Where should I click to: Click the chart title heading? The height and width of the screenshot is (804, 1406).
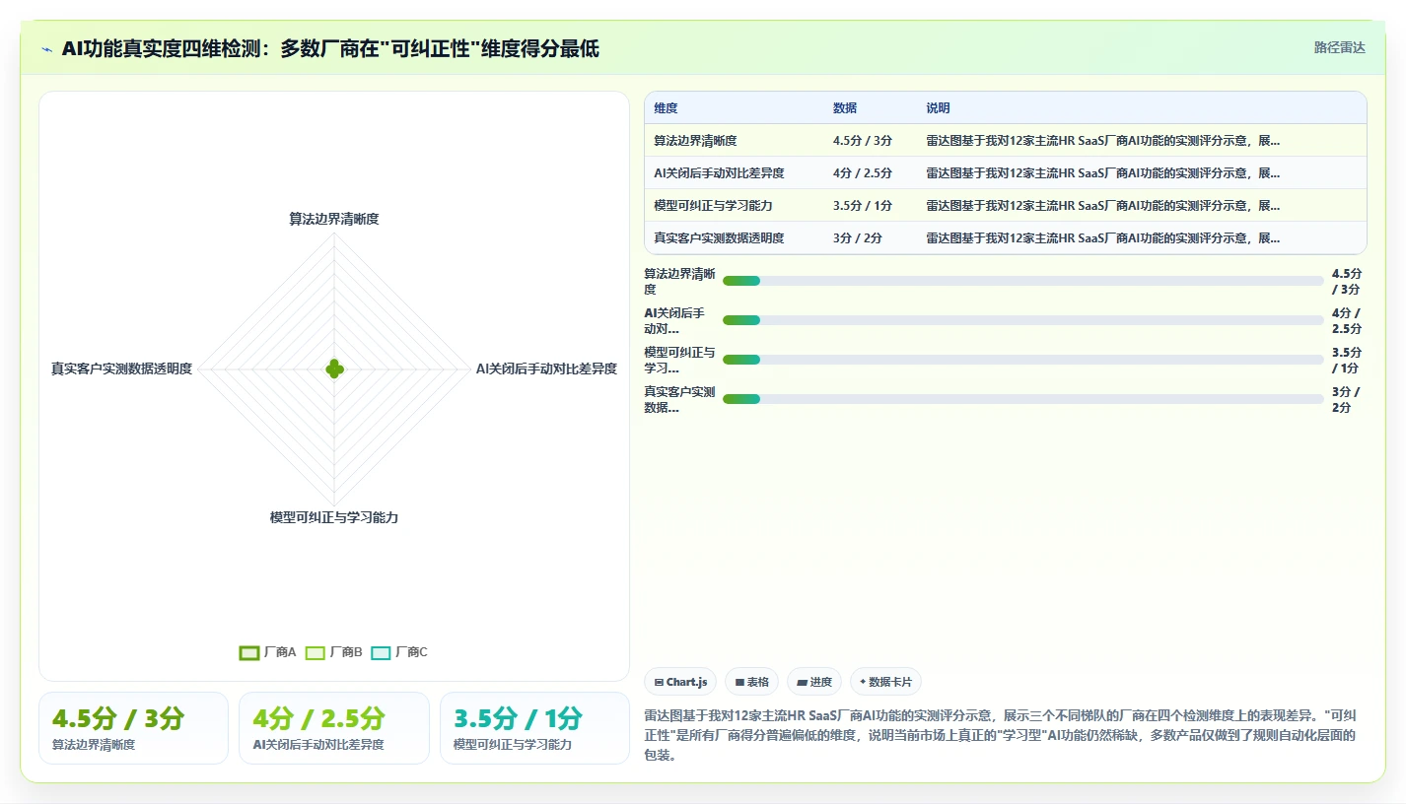coord(330,49)
